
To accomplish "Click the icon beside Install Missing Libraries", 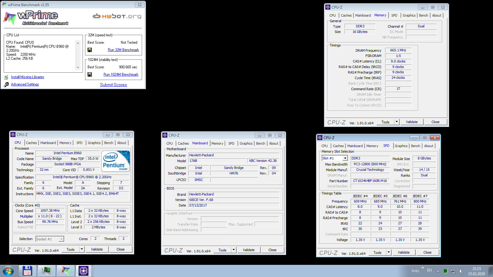I will 6,77.
